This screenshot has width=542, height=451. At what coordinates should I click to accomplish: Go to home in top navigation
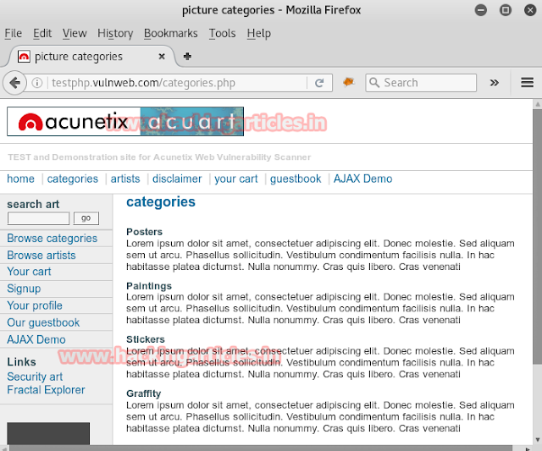(x=20, y=179)
